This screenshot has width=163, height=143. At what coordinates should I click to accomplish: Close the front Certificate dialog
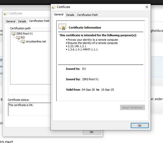(x=147, y=7)
